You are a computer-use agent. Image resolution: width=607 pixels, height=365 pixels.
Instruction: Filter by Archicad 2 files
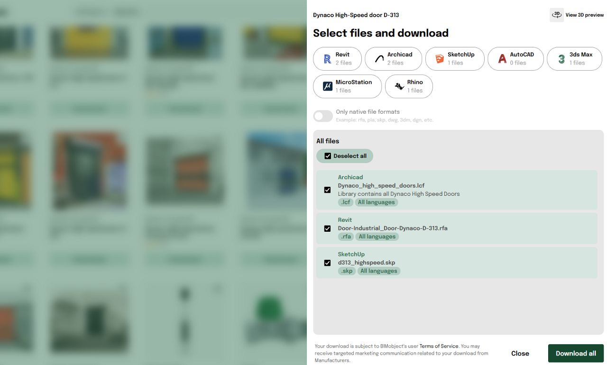(x=393, y=59)
